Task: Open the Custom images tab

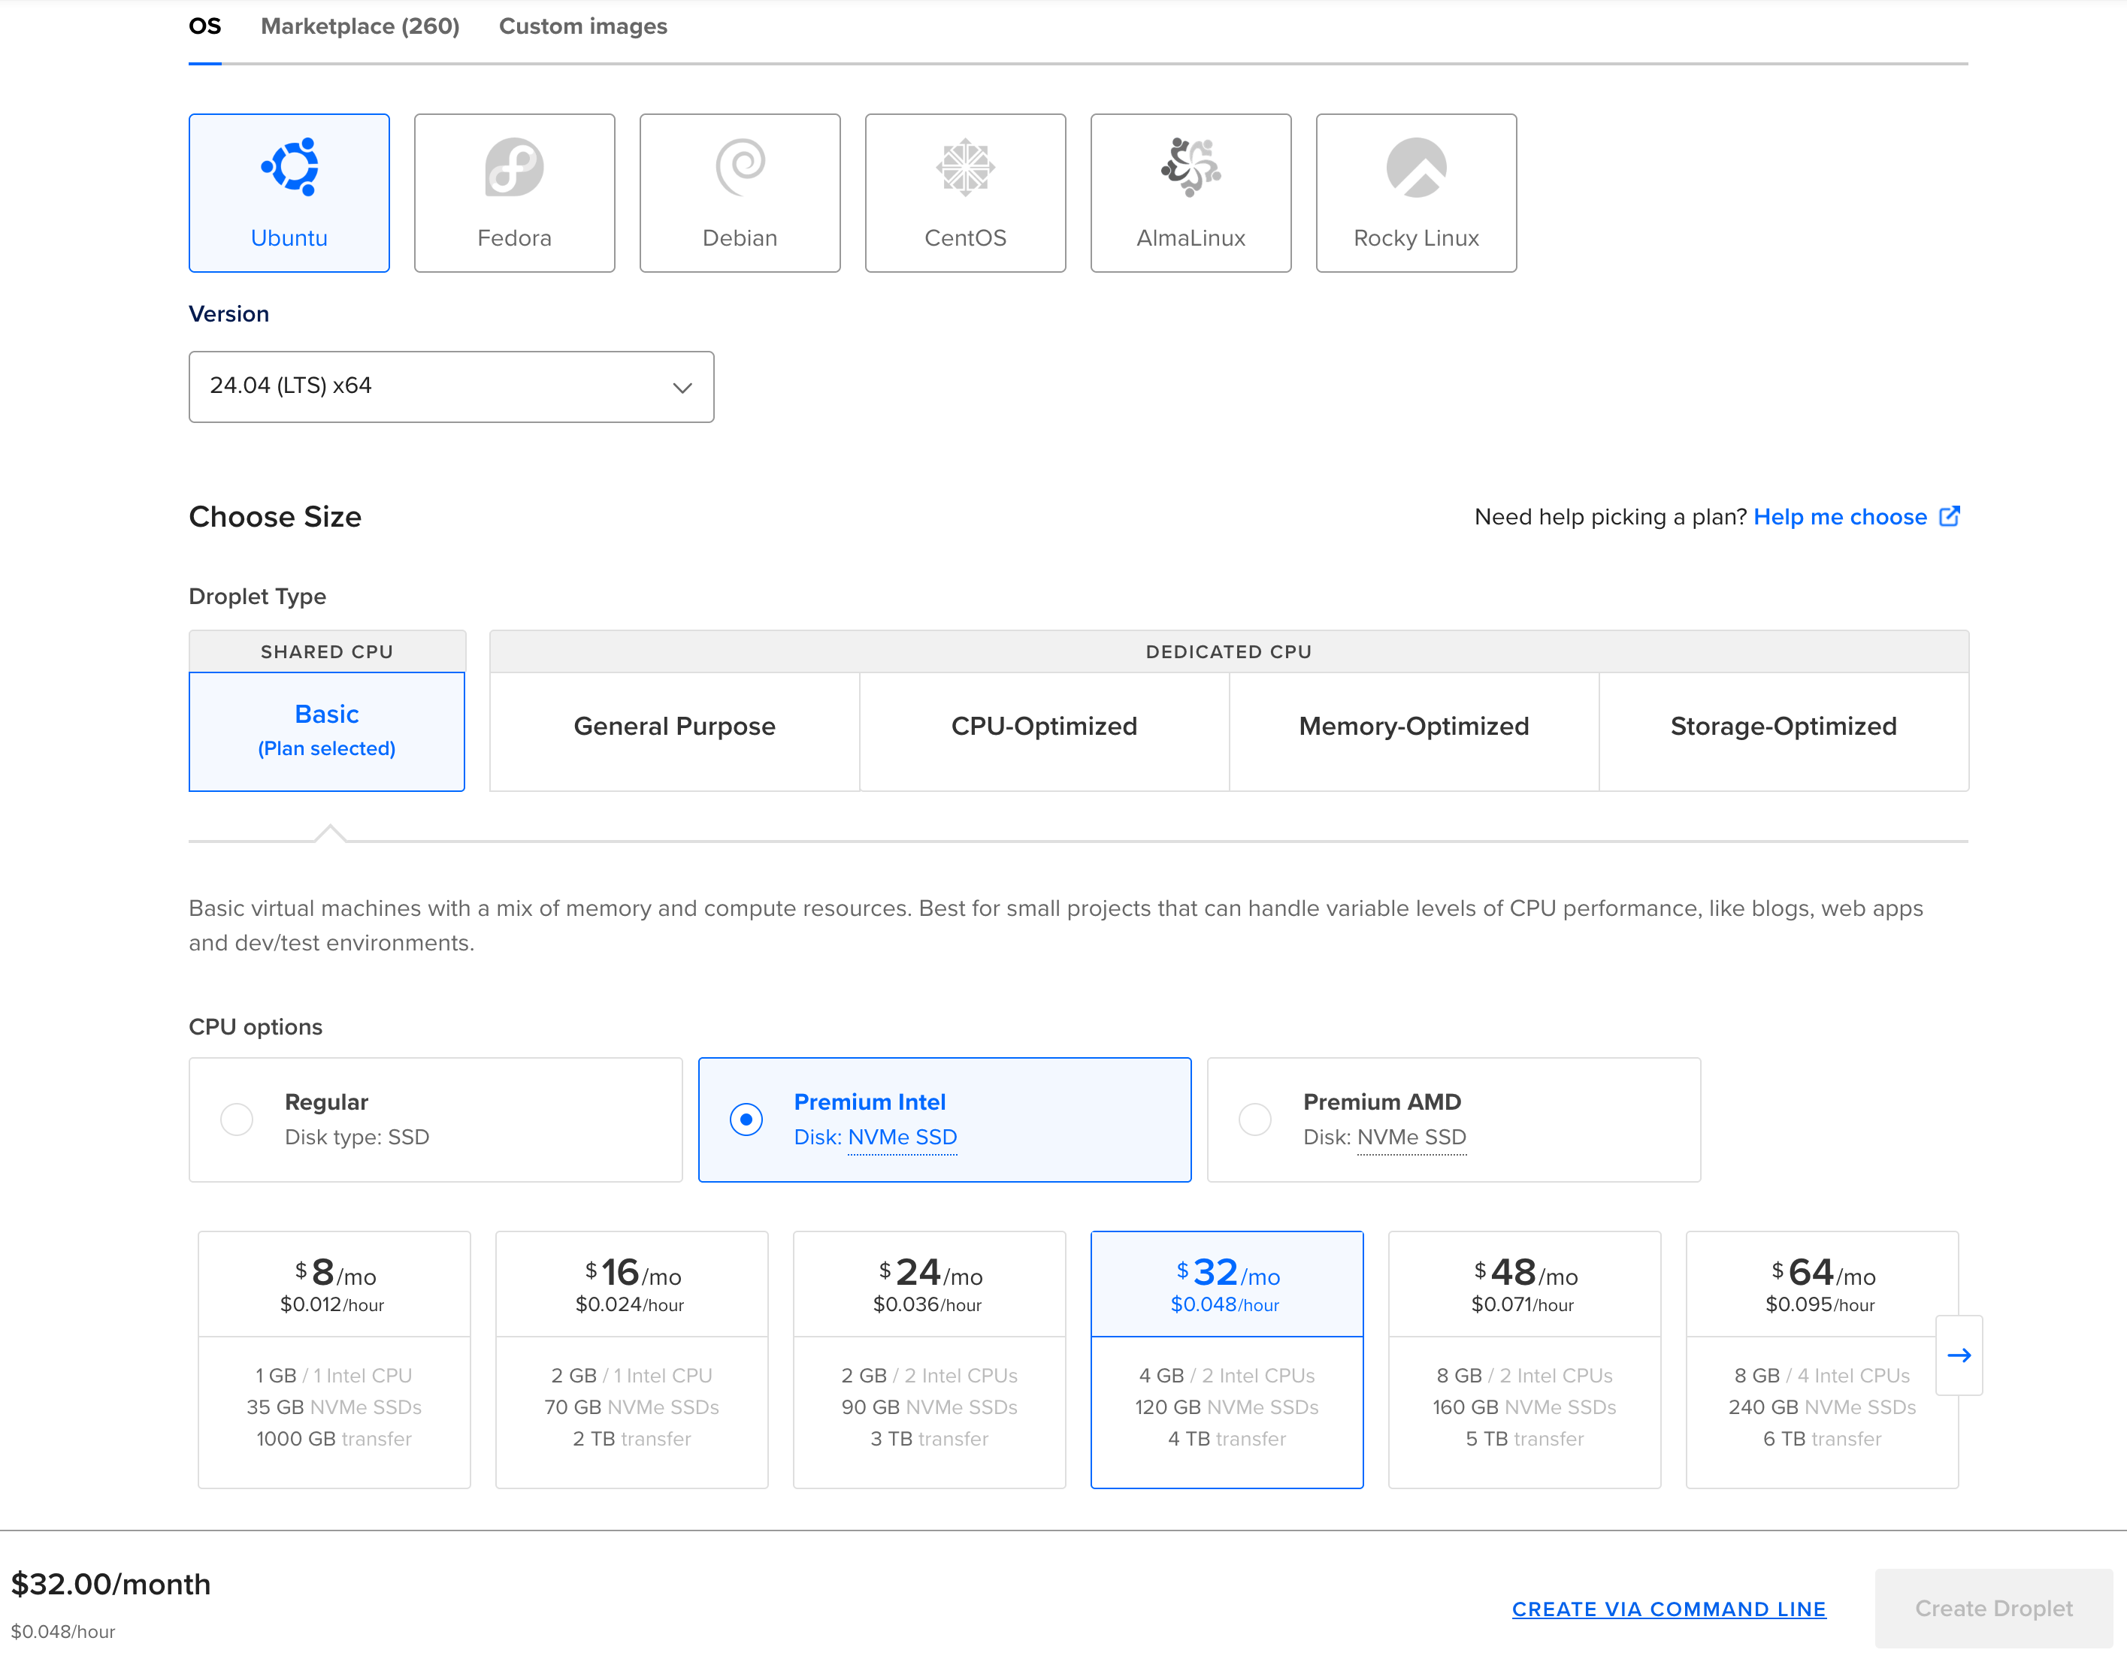Action: point(583,26)
